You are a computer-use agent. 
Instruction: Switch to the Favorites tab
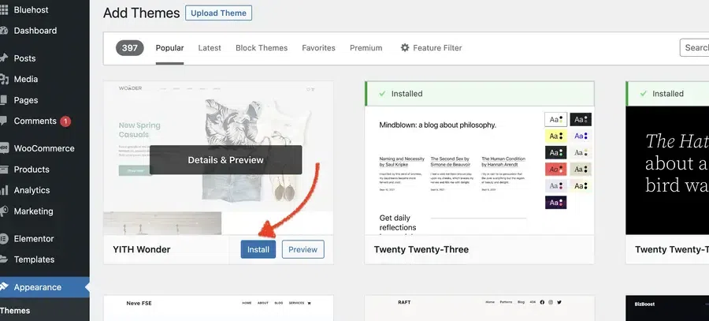pyautogui.click(x=319, y=48)
